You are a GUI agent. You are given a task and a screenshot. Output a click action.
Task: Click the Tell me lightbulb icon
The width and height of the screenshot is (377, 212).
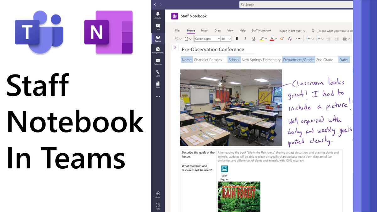[313, 31]
